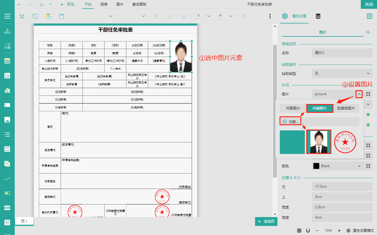Viewport: 377px width, 235px height.
Task: Select the bar chart tool in sidebar
Action: pos(7,90)
